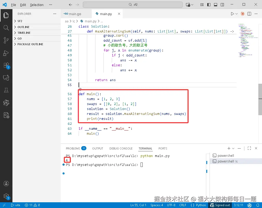Expand the PACKAGE OUTLINE section
Viewport: 262px width, 208px height.
(37, 44)
